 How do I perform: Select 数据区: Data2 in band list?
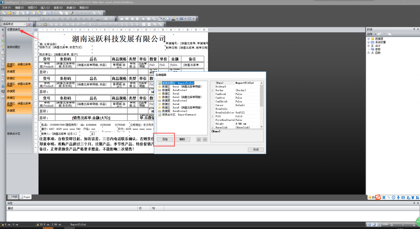click(171, 94)
